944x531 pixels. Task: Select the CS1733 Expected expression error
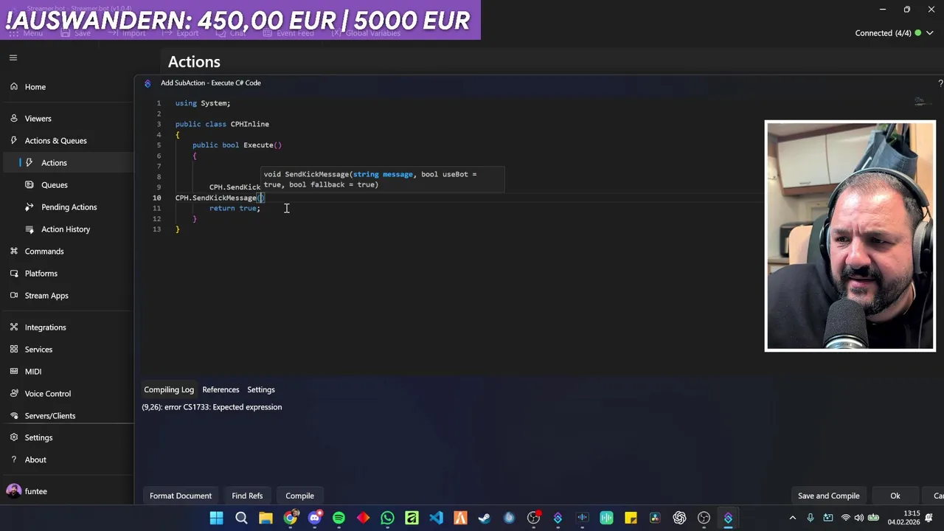[x=212, y=407]
